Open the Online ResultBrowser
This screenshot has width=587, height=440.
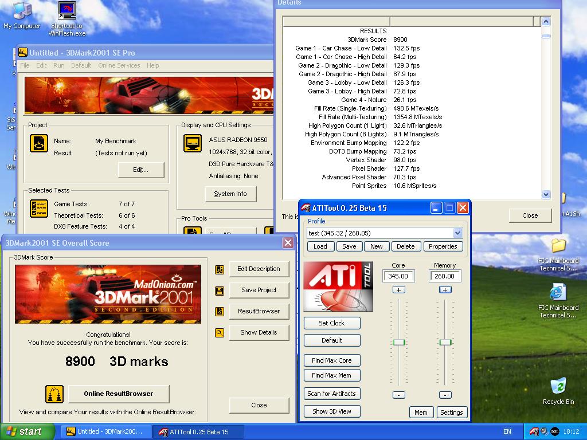(x=119, y=394)
